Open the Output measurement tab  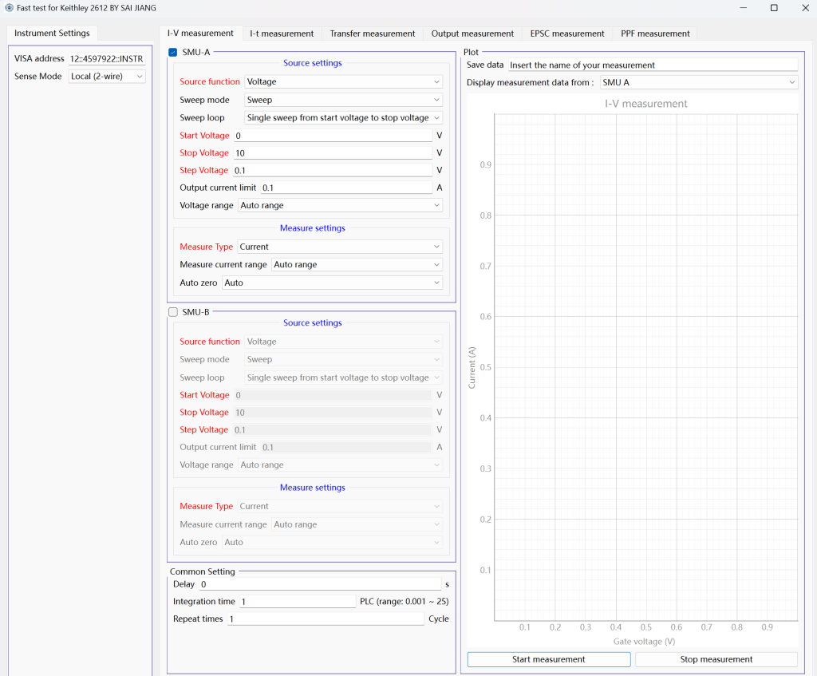(472, 34)
